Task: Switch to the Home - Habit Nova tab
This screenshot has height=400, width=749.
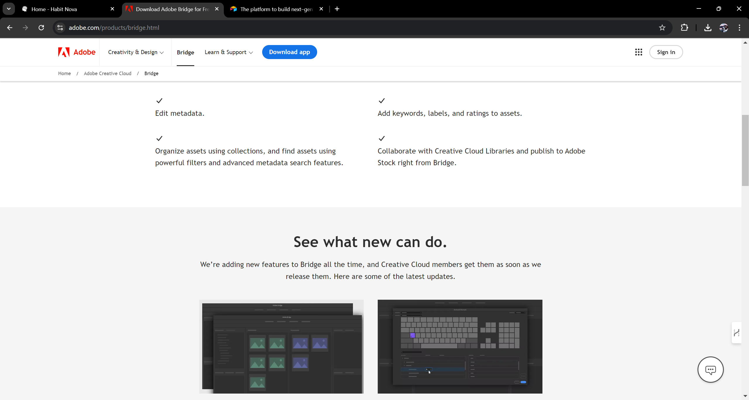Action: tap(68, 9)
